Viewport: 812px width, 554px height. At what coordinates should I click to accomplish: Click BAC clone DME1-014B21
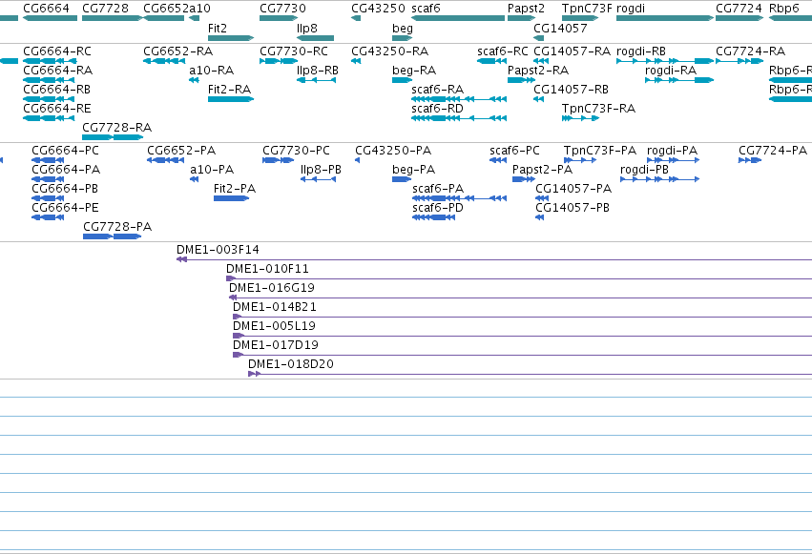522,317
